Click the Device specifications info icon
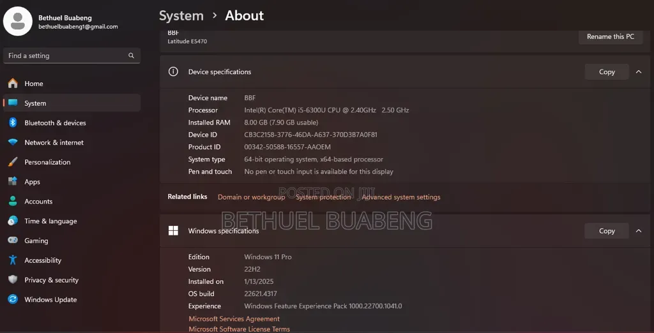The width and height of the screenshot is (654, 333). pos(173,71)
